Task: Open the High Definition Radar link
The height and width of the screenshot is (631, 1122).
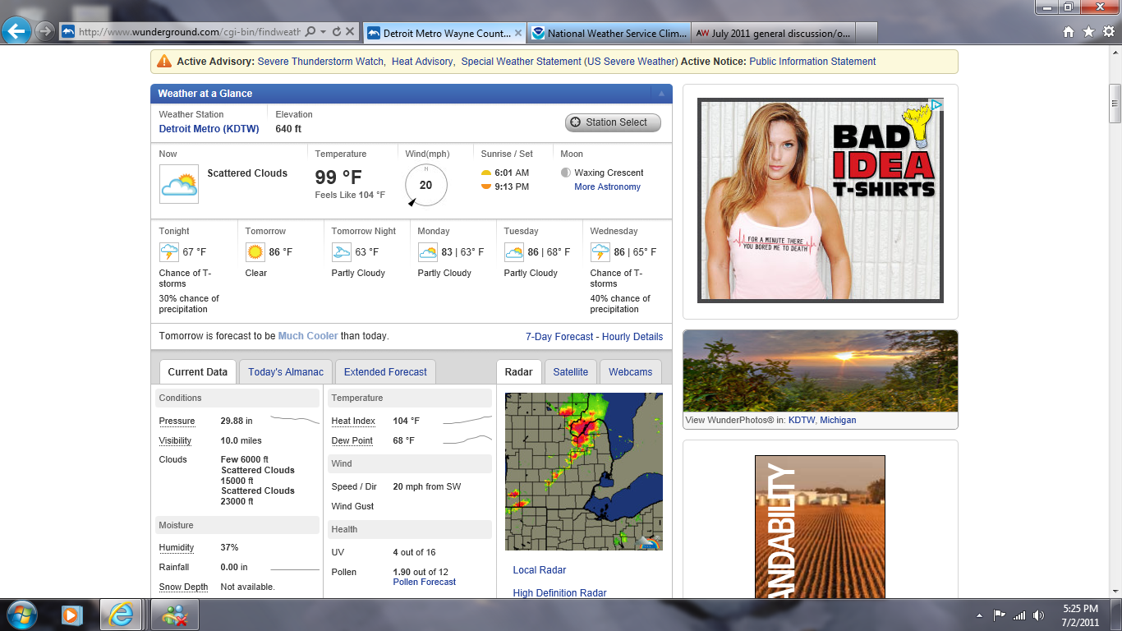Action: click(x=559, y=593)
